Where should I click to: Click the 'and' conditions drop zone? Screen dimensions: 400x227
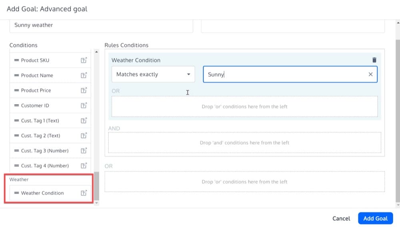244,143
